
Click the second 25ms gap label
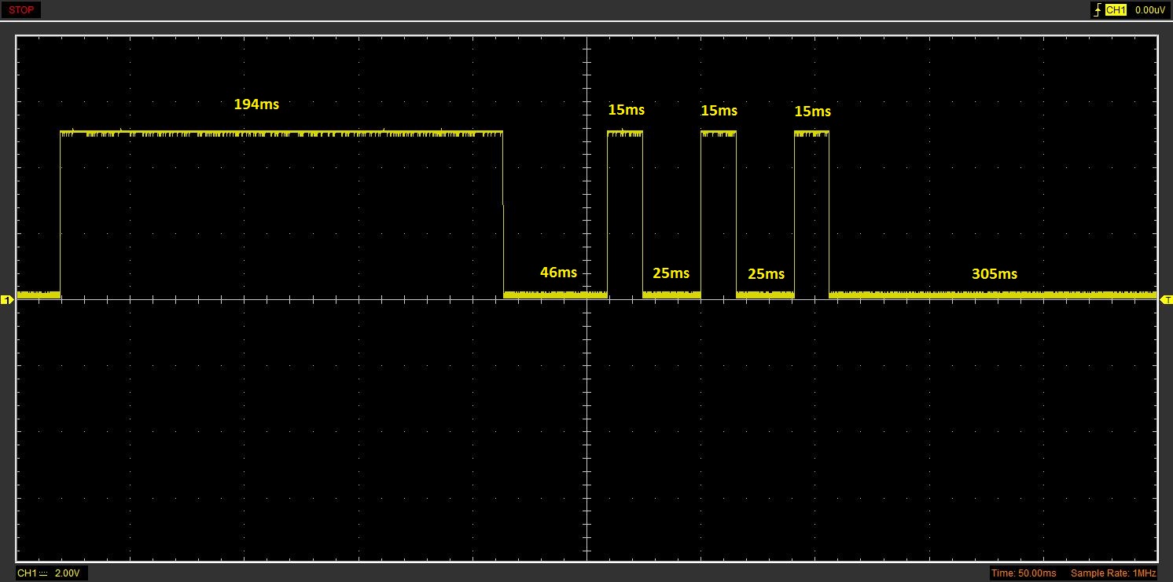[766, 274]
